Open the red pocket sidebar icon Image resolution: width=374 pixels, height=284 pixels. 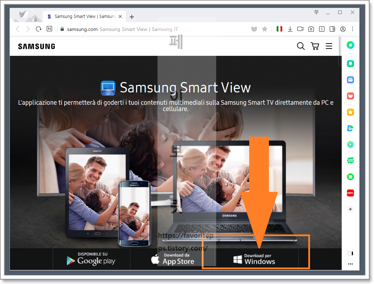[x=350, y=96]
